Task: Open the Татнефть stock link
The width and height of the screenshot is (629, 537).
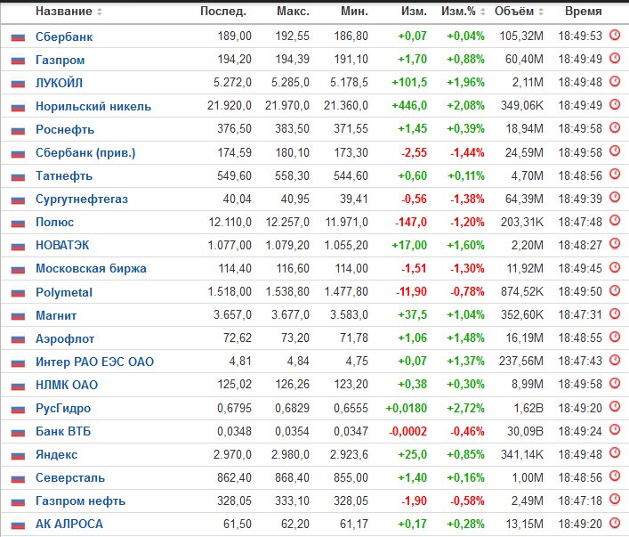Action: point(64,176)
